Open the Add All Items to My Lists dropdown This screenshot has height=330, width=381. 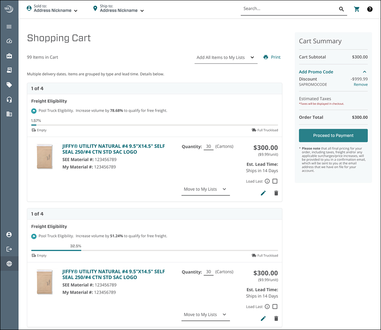click(x=225, y=57)
